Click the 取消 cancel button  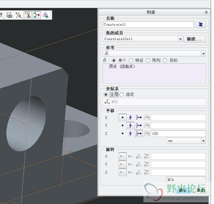[x=201, y=190]
